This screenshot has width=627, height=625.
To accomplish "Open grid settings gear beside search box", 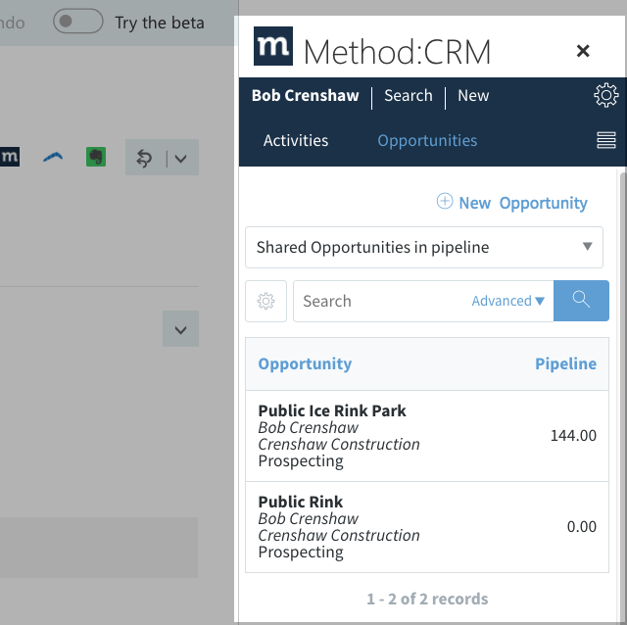I will pyautogui.click(x=265, y=301).
